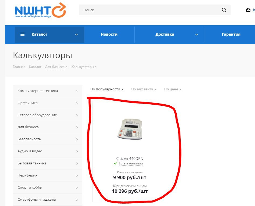255x206 pixels.
Task: Click the Есть в наличии link
Action: [131, 163]
